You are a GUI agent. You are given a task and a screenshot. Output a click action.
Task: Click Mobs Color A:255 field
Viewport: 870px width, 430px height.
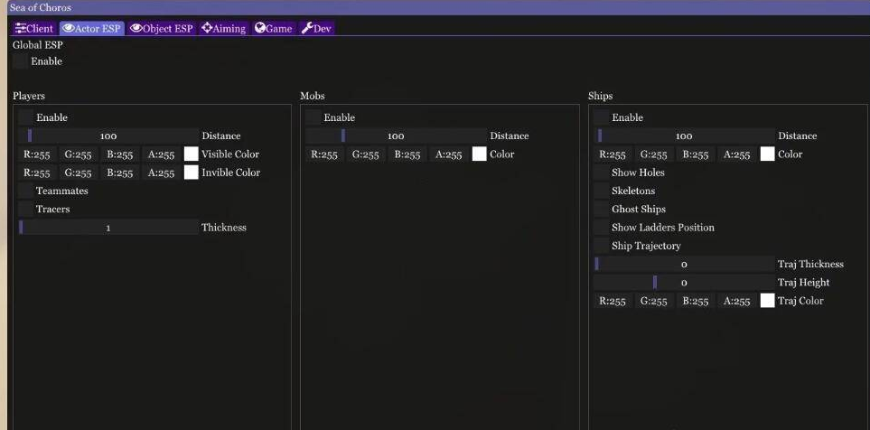tap(449, 154)
